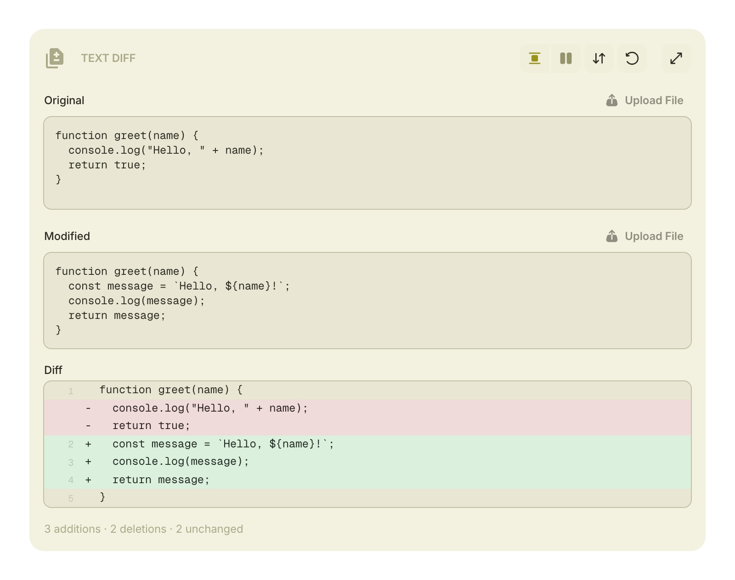Click the diff summary statistics text

pyautogui.click(x=143, y=529)
